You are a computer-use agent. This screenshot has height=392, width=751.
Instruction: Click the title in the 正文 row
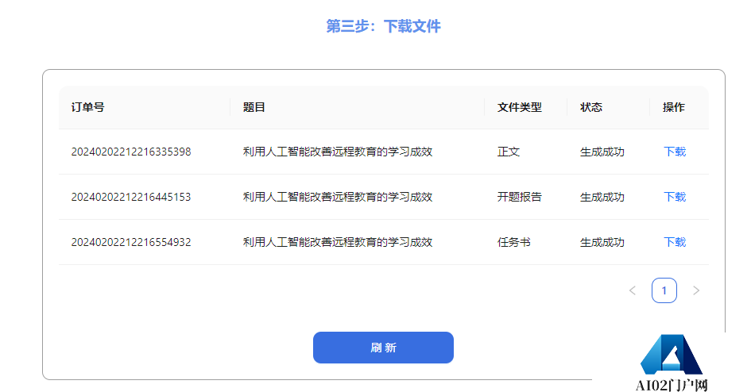[338, 152]
